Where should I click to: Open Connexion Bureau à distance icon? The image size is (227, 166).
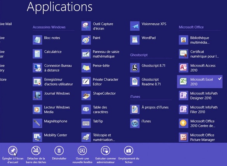click(x=37, y=68)
